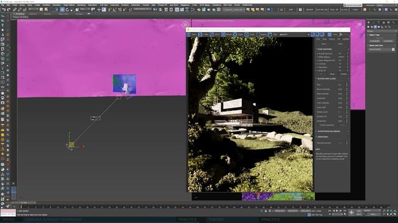
Task: Switch to the Stats tab in Corona VFB
Action: 325,39
